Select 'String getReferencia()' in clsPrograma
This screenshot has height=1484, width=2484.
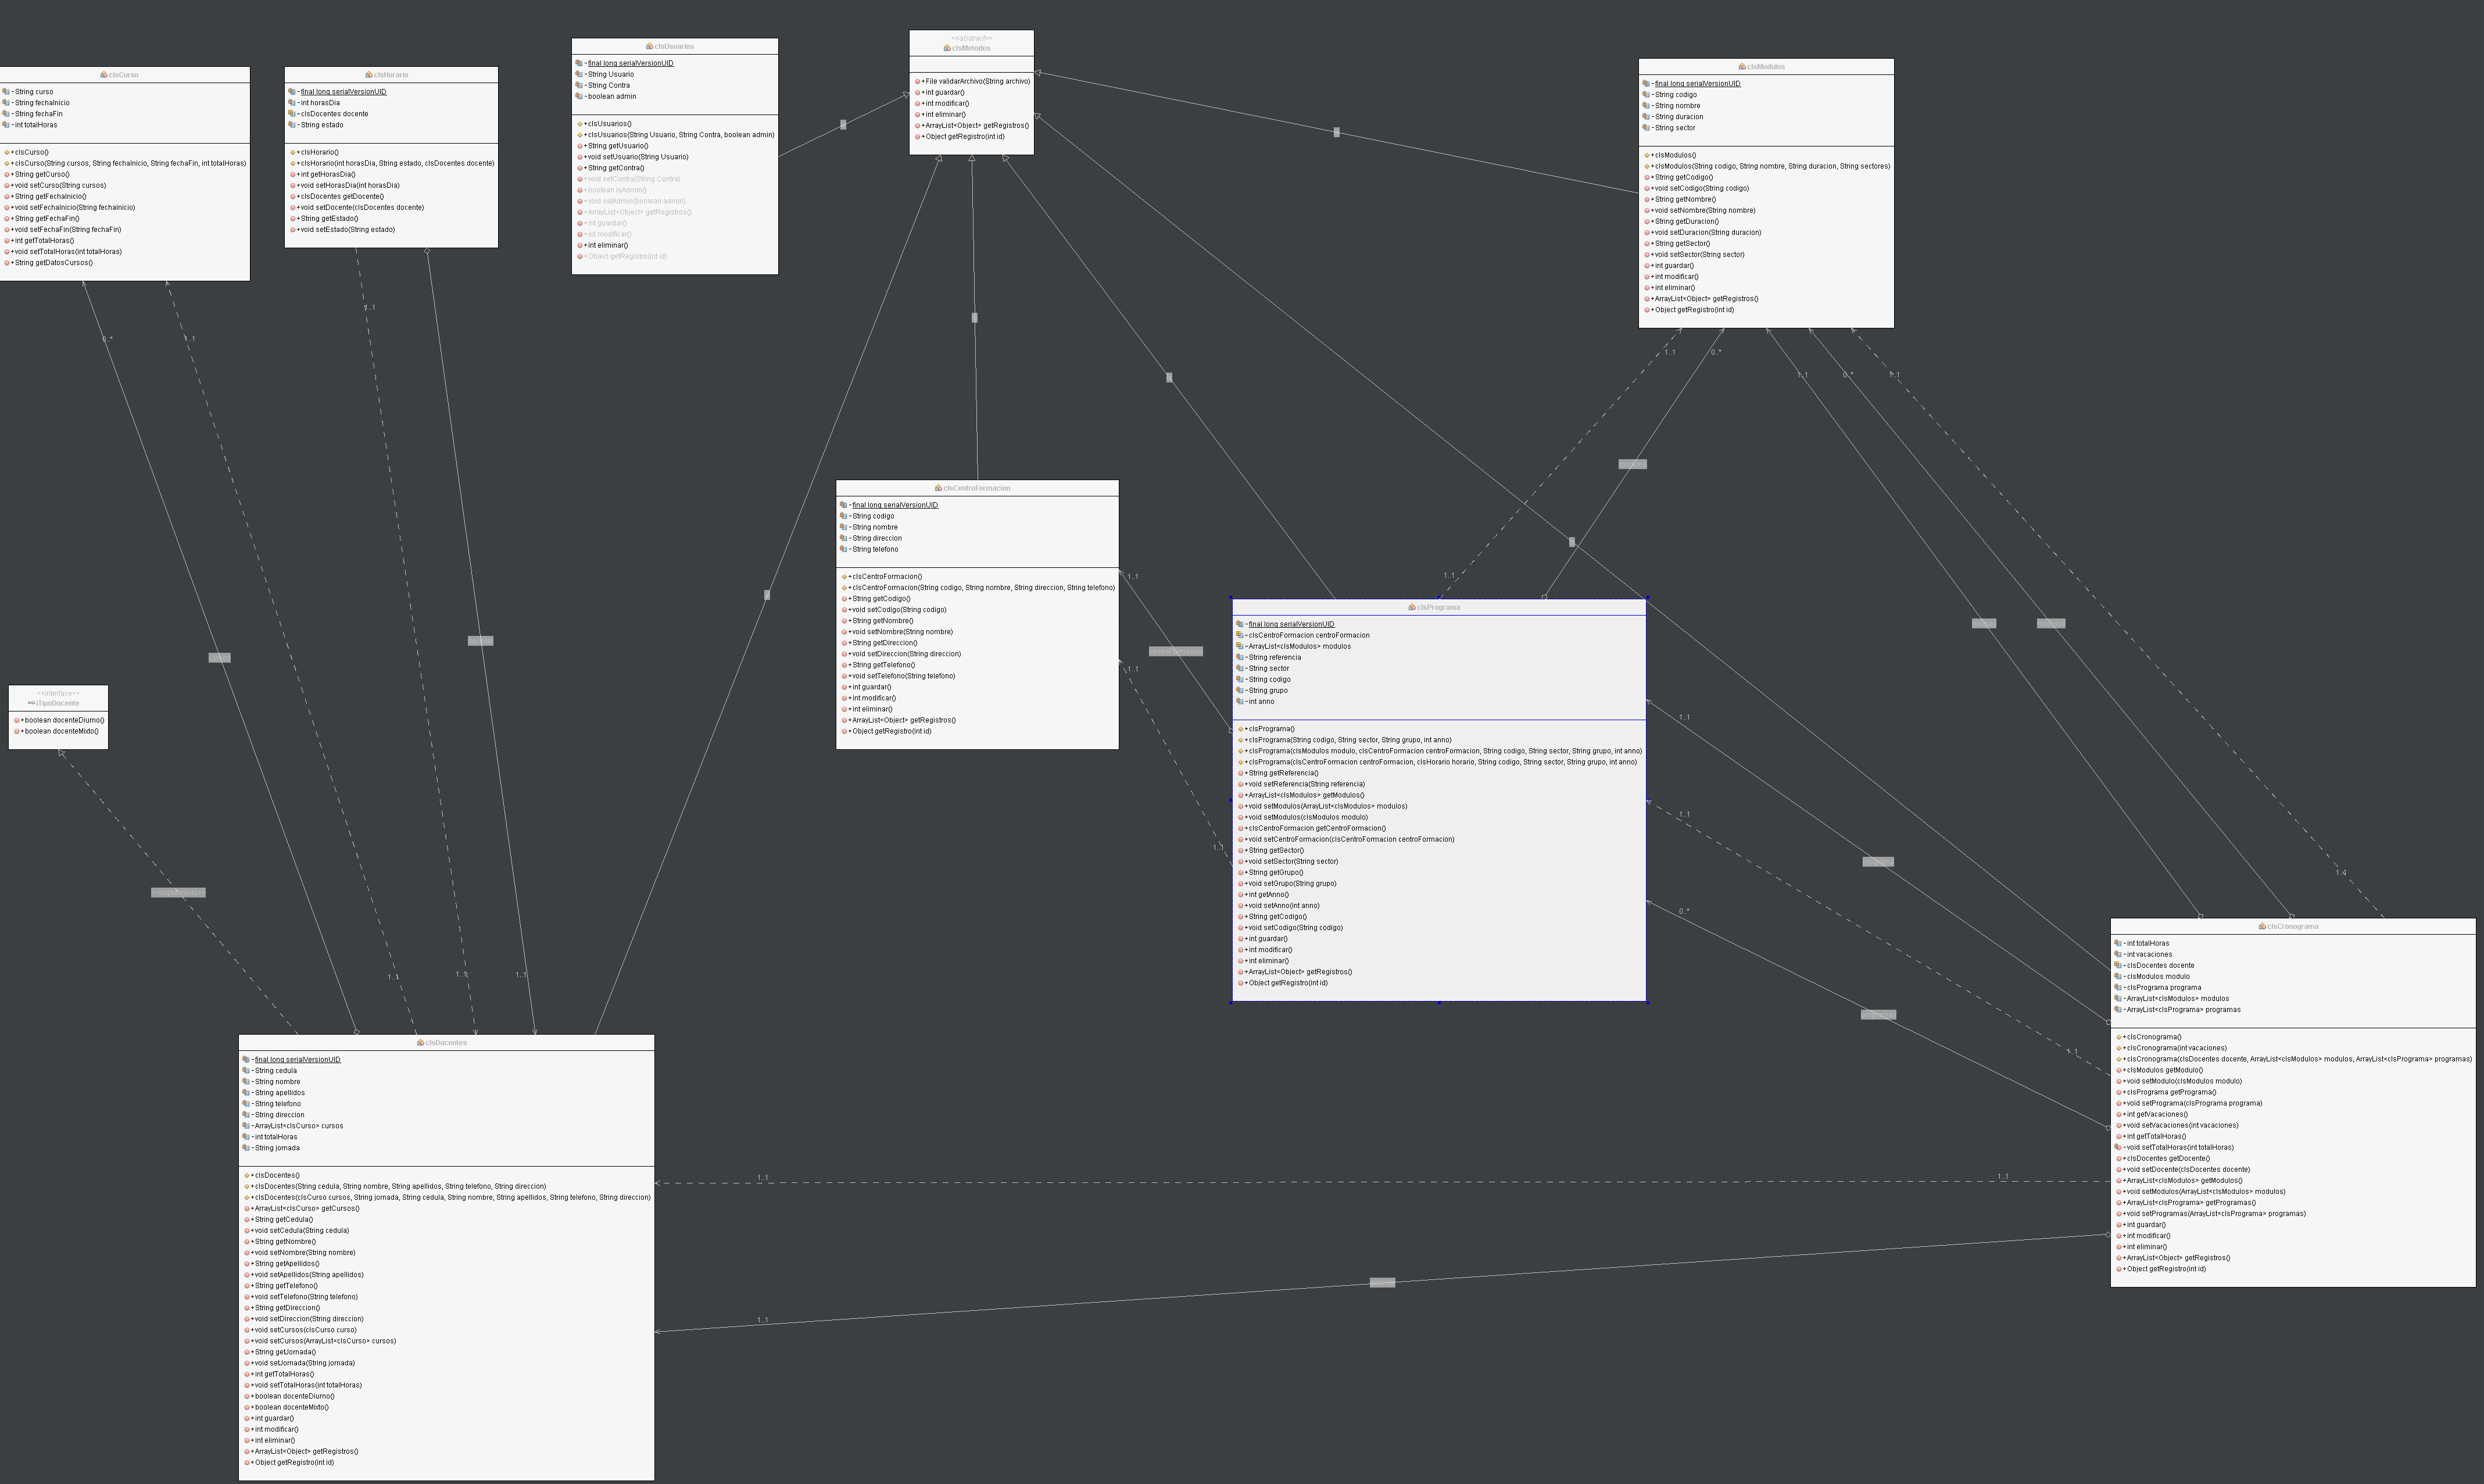[1283, 773]
